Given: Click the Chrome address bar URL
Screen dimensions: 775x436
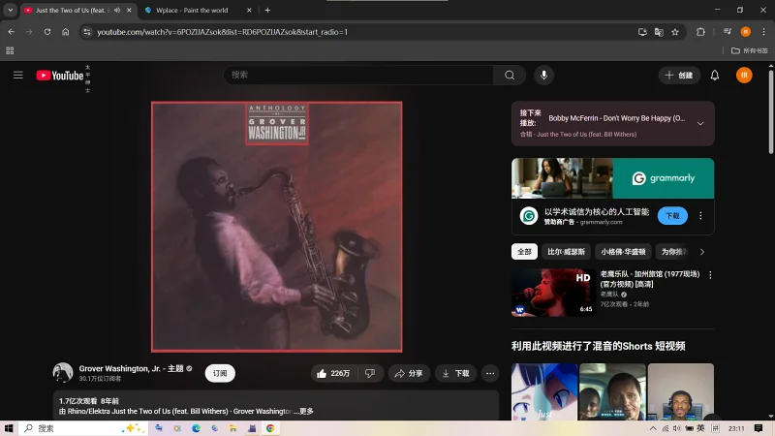Looking at the screenshot, I should click(x=223, y=32).
